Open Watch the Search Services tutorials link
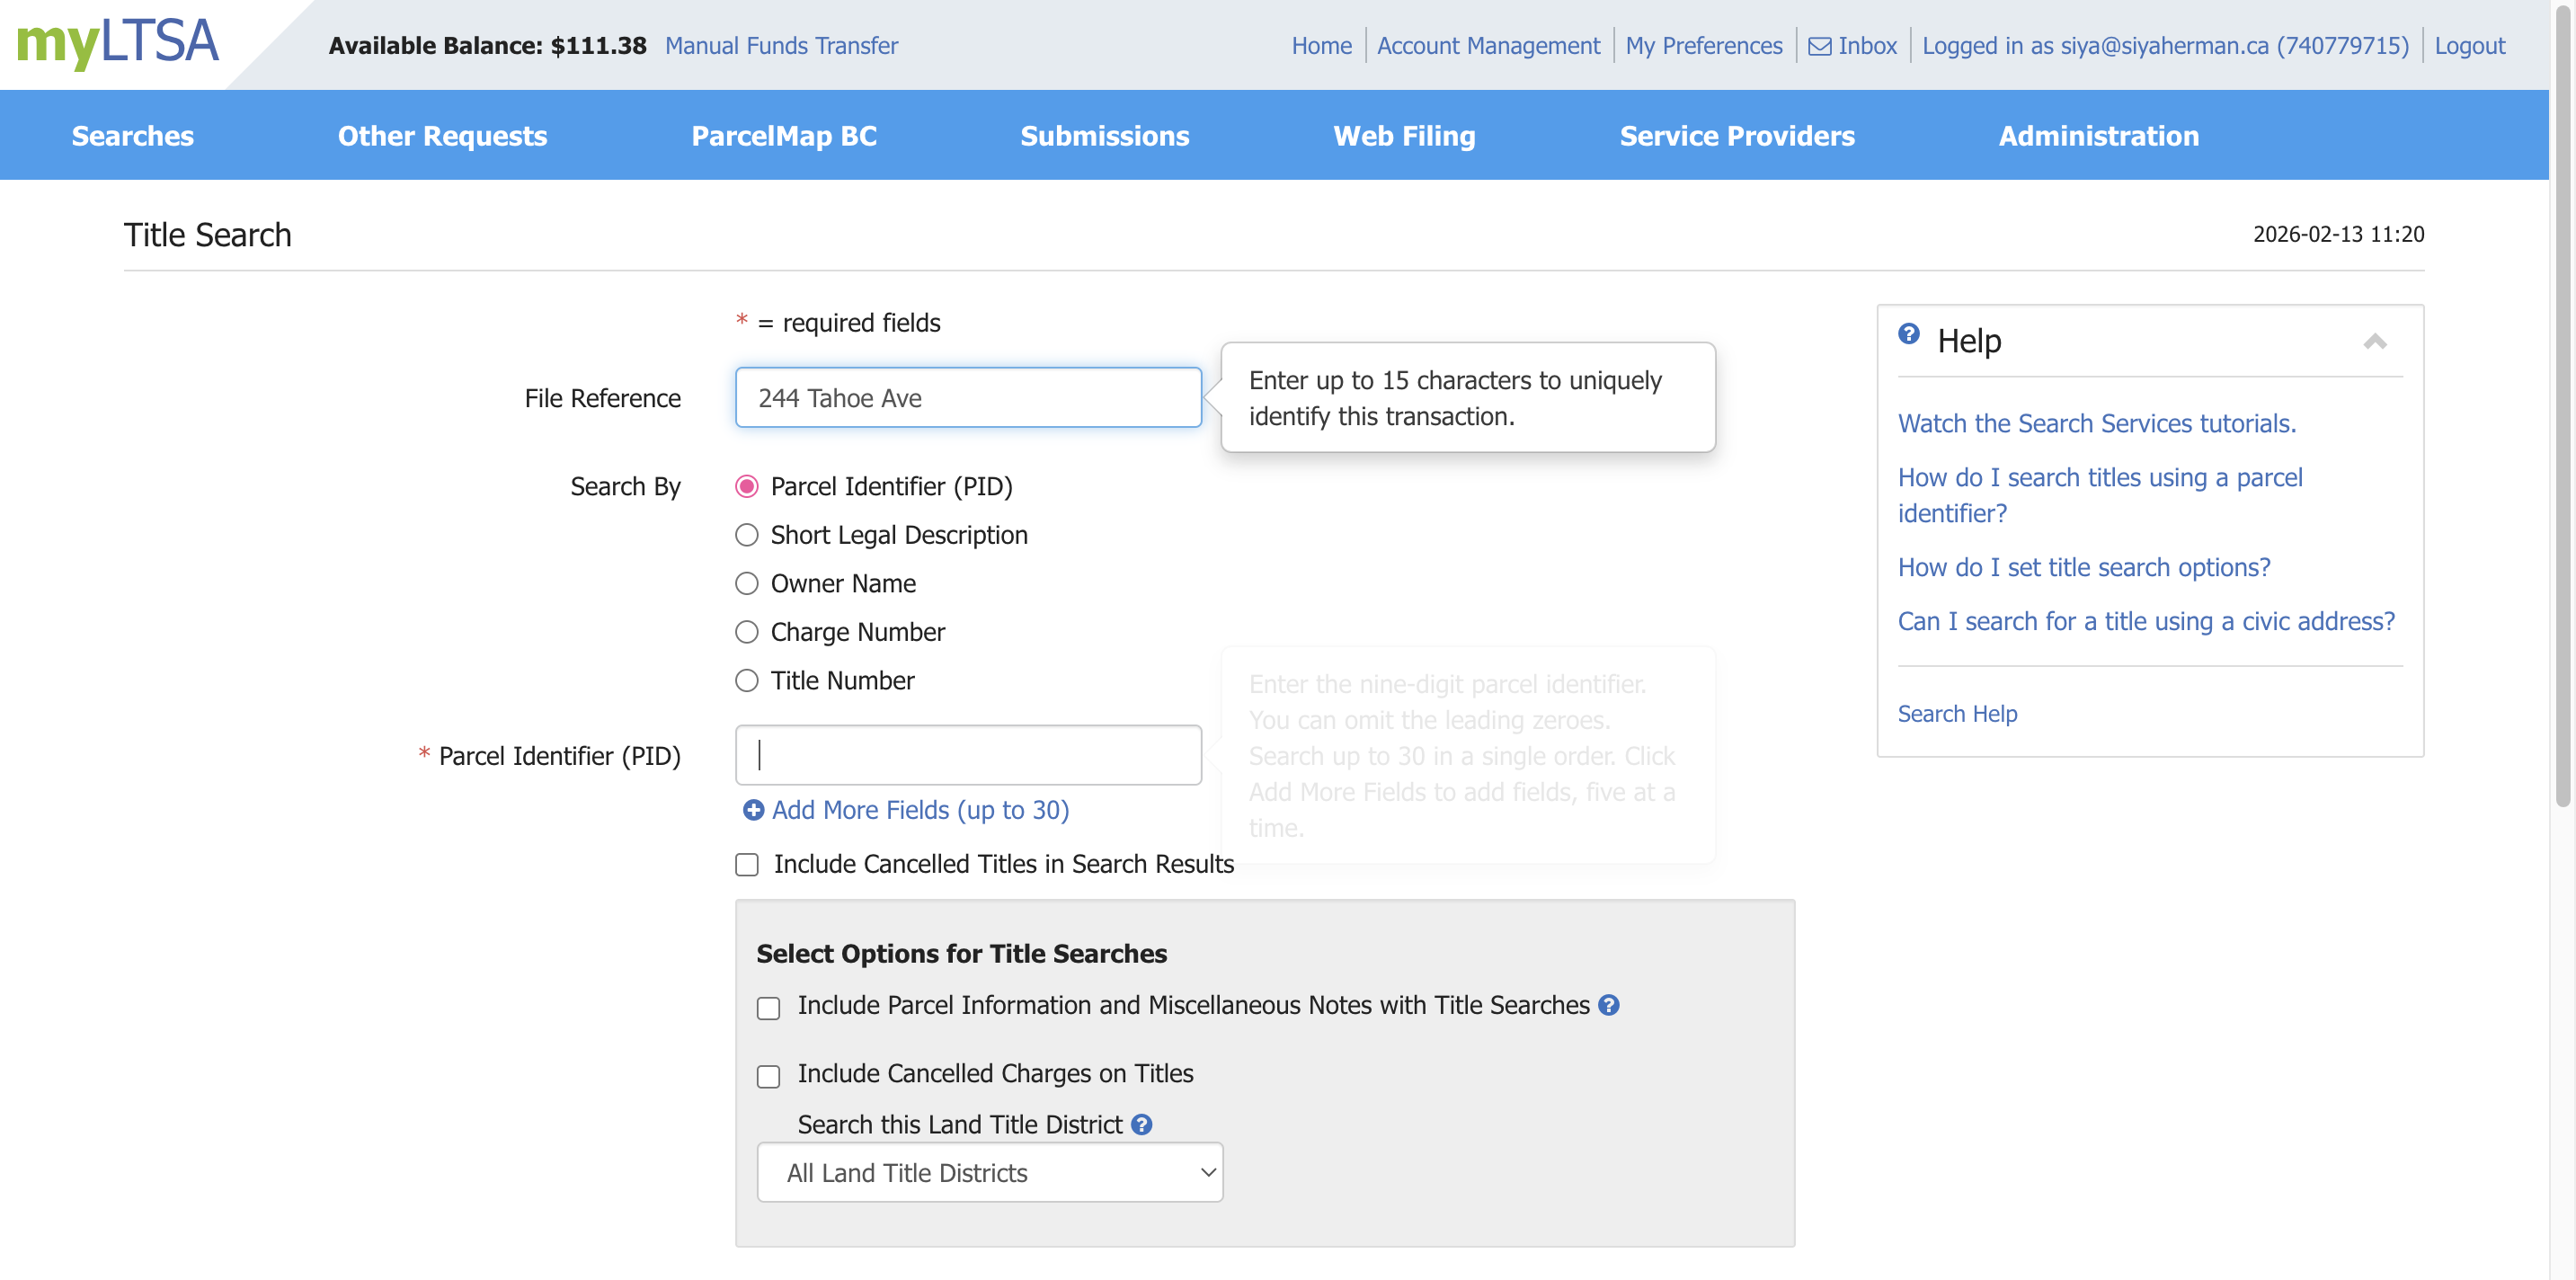 [x=2096, y=424]
